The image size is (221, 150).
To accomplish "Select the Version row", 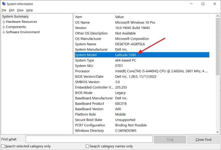I will [142, 28].
